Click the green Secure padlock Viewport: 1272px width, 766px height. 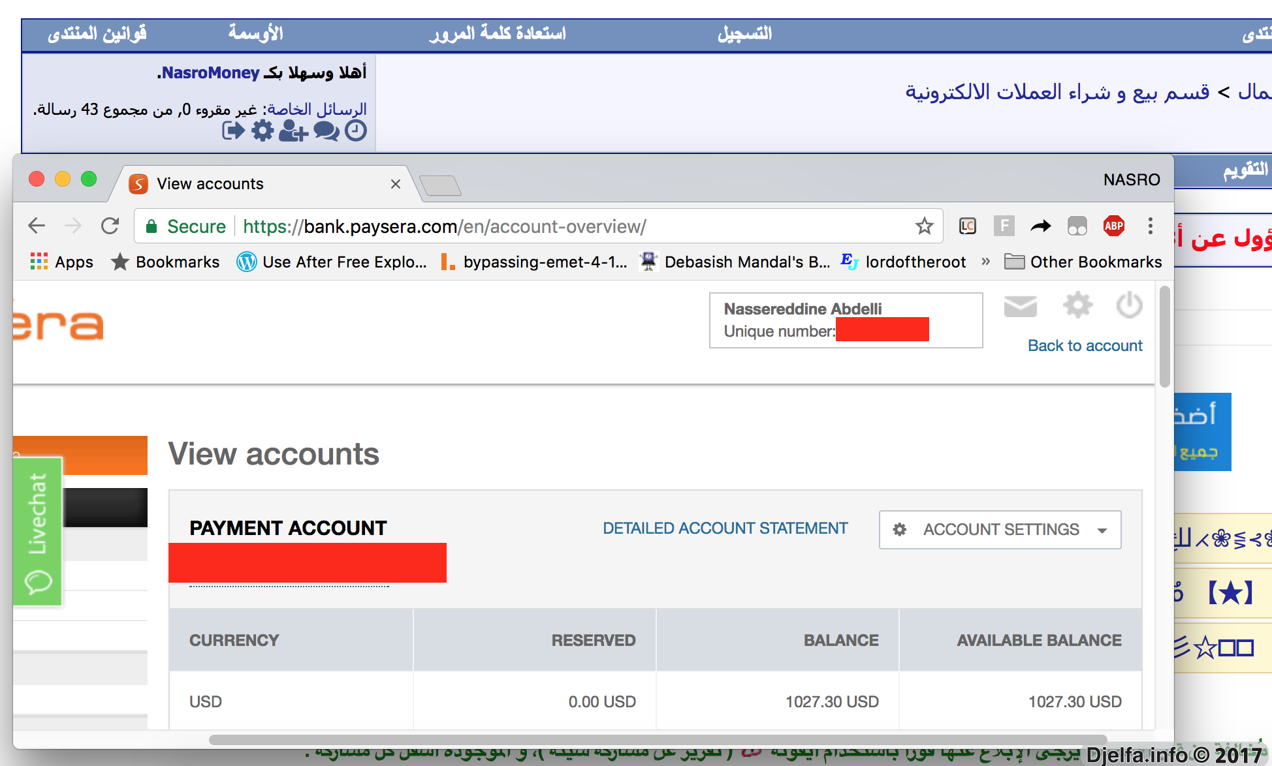151,226
